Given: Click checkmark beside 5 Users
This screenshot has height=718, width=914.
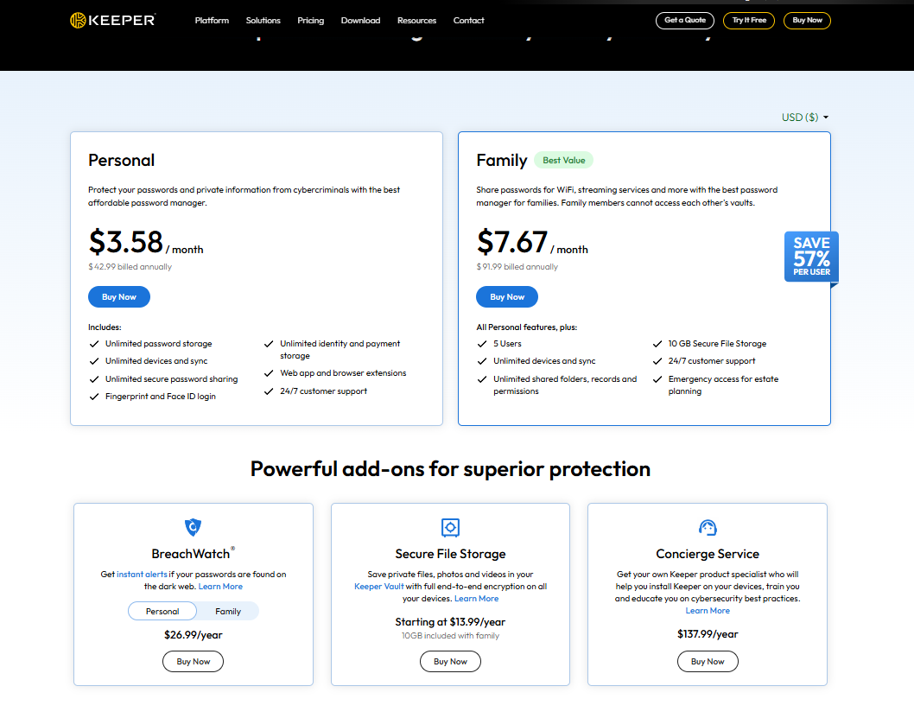Looking at the screenshot, I should pyautogui.click(x=482, y=344).
